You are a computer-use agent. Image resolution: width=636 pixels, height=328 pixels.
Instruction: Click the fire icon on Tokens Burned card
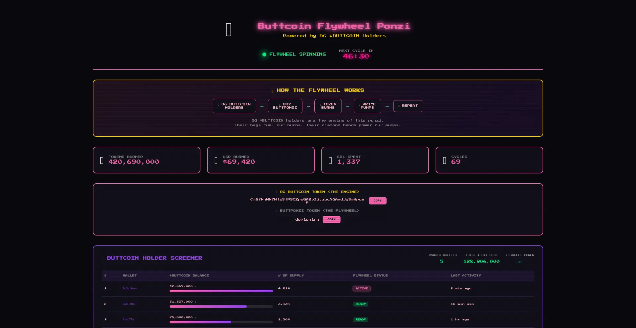click(x=102, y=160)
